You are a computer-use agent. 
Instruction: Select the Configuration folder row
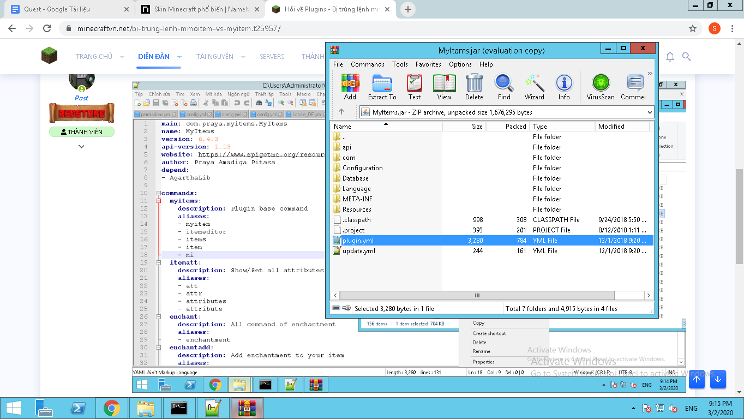[x=491, y=168]
